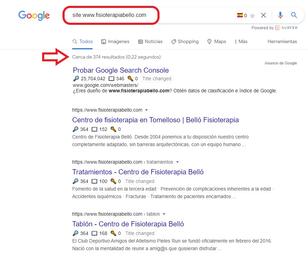
Task: Clear the search box with the X
Action: pyautogui.click(x=263, y=15)
